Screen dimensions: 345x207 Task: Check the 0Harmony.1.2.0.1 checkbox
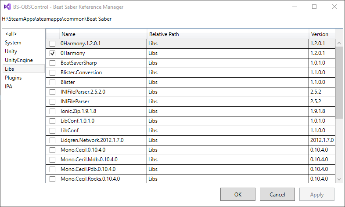click(52, 44)
